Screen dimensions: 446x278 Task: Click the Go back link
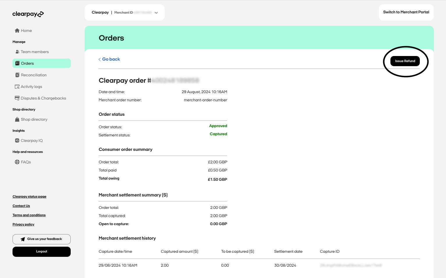[x=109, y=59]
